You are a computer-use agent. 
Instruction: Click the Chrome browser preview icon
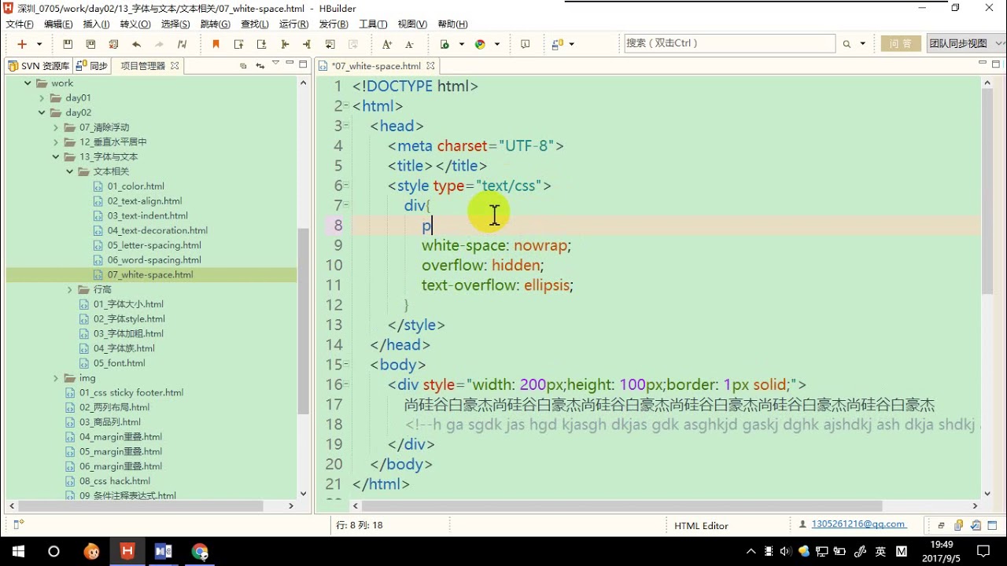[480, 44]
